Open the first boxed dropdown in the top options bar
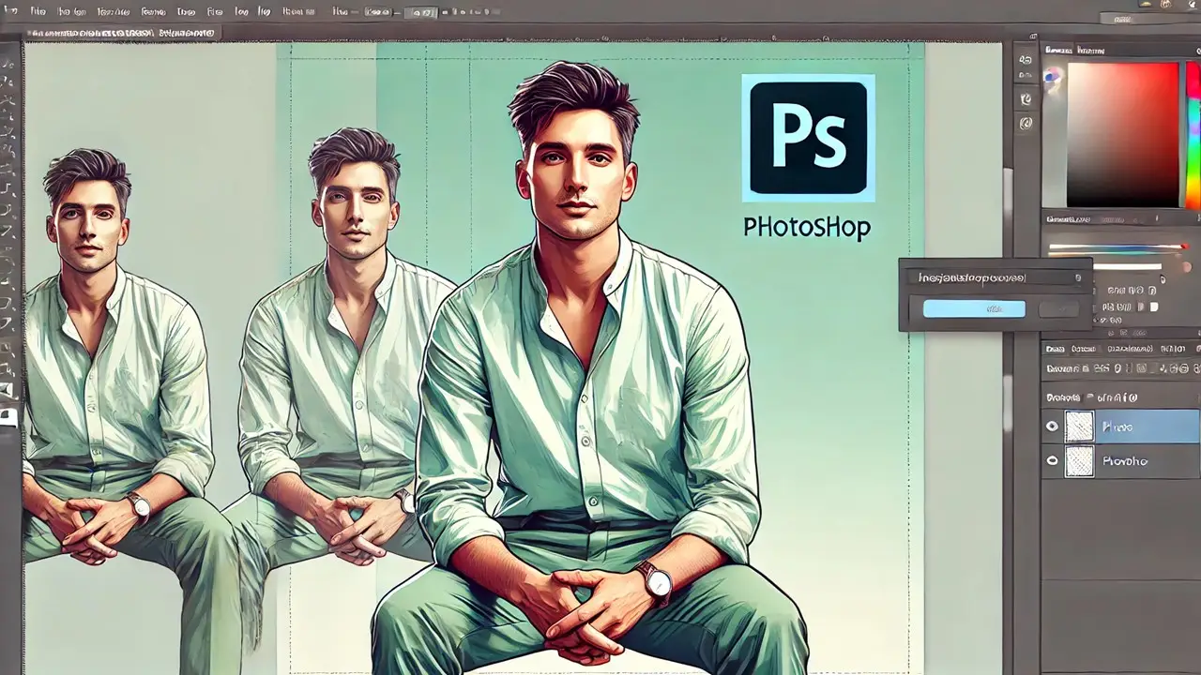Viewport: 1201px width, 675px height. pos(377,13)
